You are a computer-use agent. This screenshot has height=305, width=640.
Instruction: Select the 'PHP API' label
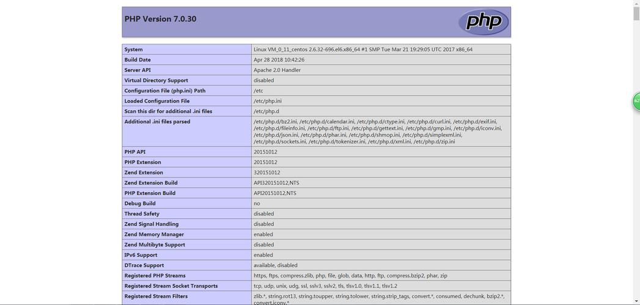[135, 152]
